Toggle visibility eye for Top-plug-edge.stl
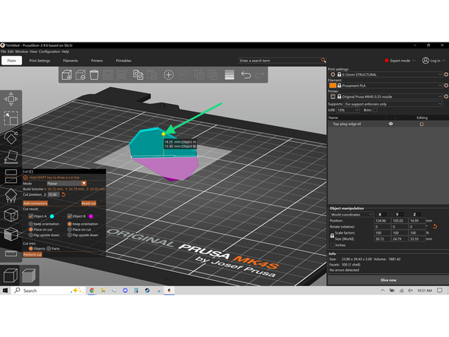The image size is (449, 337). [391, 124]
